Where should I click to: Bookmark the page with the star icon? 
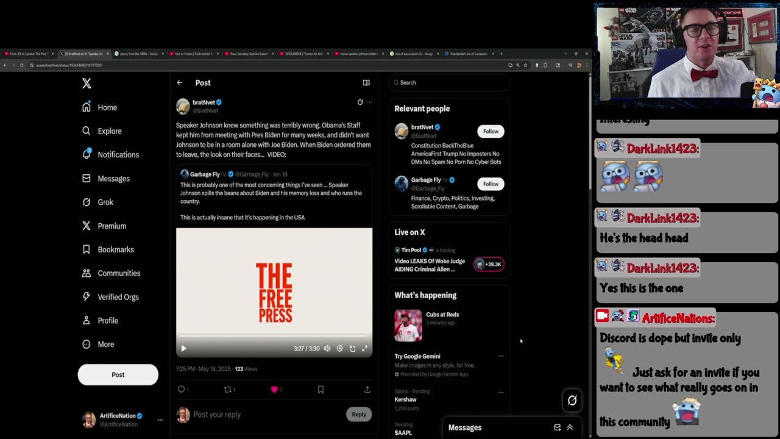(x=526, y=65)
